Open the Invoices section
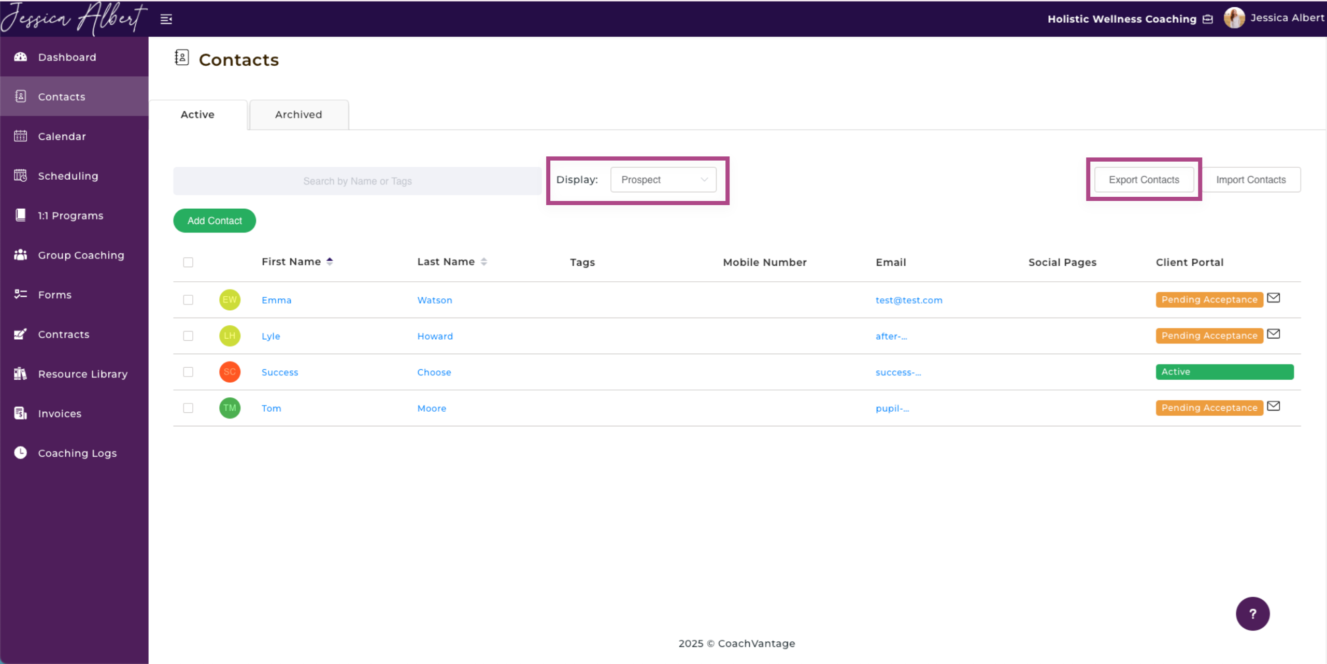1327x664 pixels. point(74,413)
